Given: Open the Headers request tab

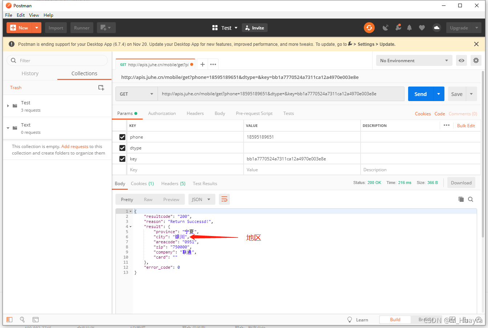Looking at the screenshot, I should (x=195, y=113).
